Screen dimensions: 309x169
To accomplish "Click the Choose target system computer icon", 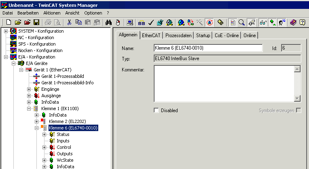I will pos(130,23).
